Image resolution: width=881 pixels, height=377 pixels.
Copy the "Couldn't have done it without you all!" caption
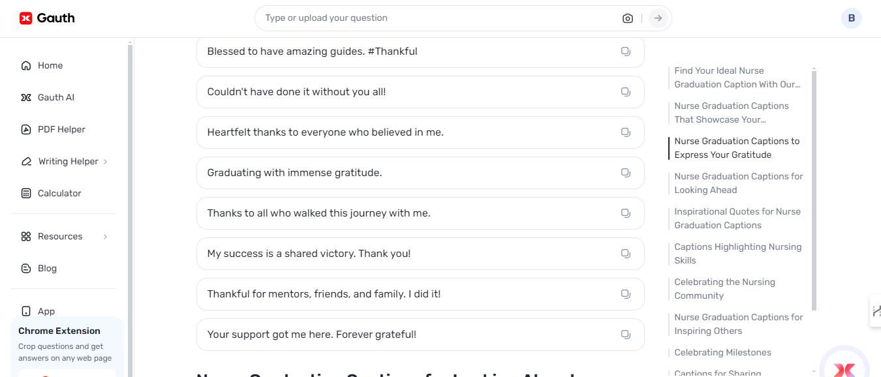point(625,91)
